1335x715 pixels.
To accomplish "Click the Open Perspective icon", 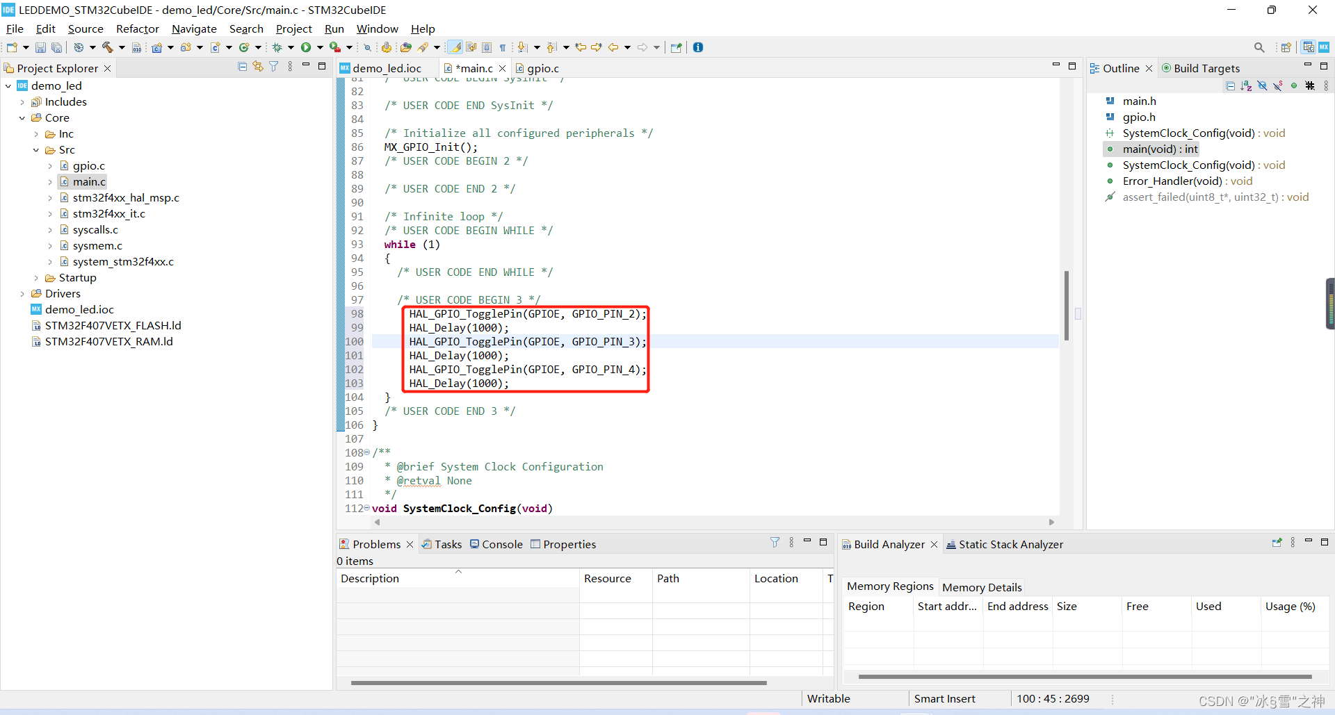I will pos(1286,47).
